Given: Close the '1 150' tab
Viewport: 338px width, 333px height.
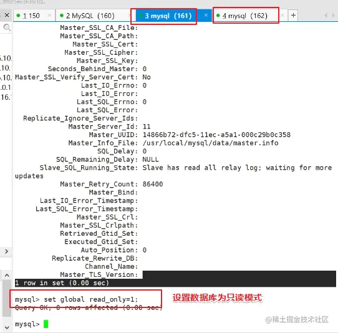Looking at the screenshot, I should click(50, 16).
